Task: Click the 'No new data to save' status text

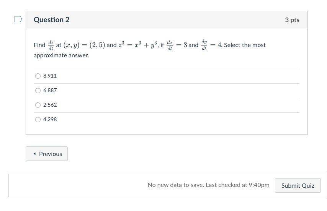Action: (x=208, y=185)
